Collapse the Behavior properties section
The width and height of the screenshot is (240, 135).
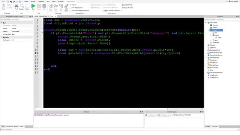1,37
